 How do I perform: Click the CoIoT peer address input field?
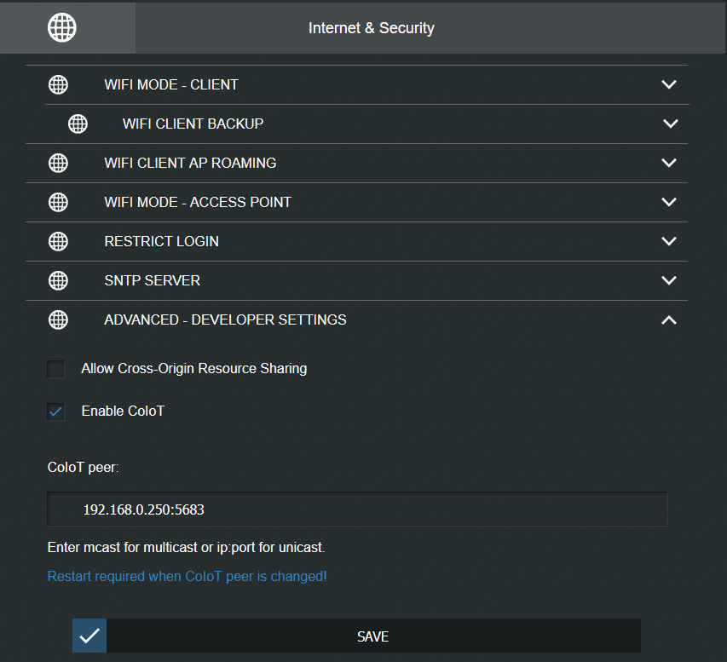click(x=356, y=509)
